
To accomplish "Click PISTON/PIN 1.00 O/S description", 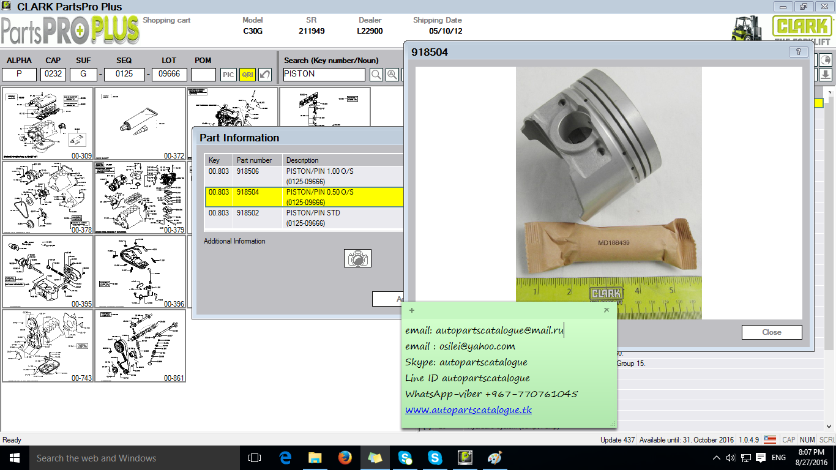I will click(x=320, y=171).
